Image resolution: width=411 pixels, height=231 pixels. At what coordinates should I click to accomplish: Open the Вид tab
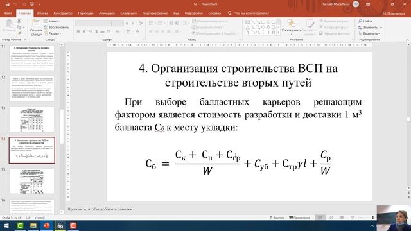click(177, 13)
